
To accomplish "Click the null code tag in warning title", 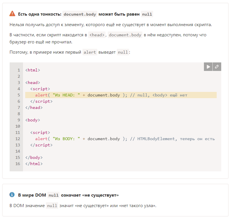I will point(147,14).
